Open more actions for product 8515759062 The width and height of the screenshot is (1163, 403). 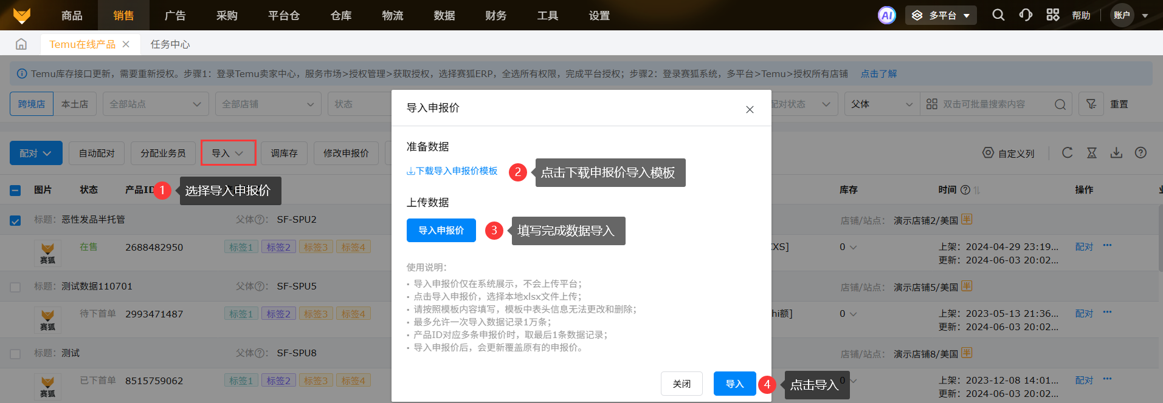click(1107, 379)
